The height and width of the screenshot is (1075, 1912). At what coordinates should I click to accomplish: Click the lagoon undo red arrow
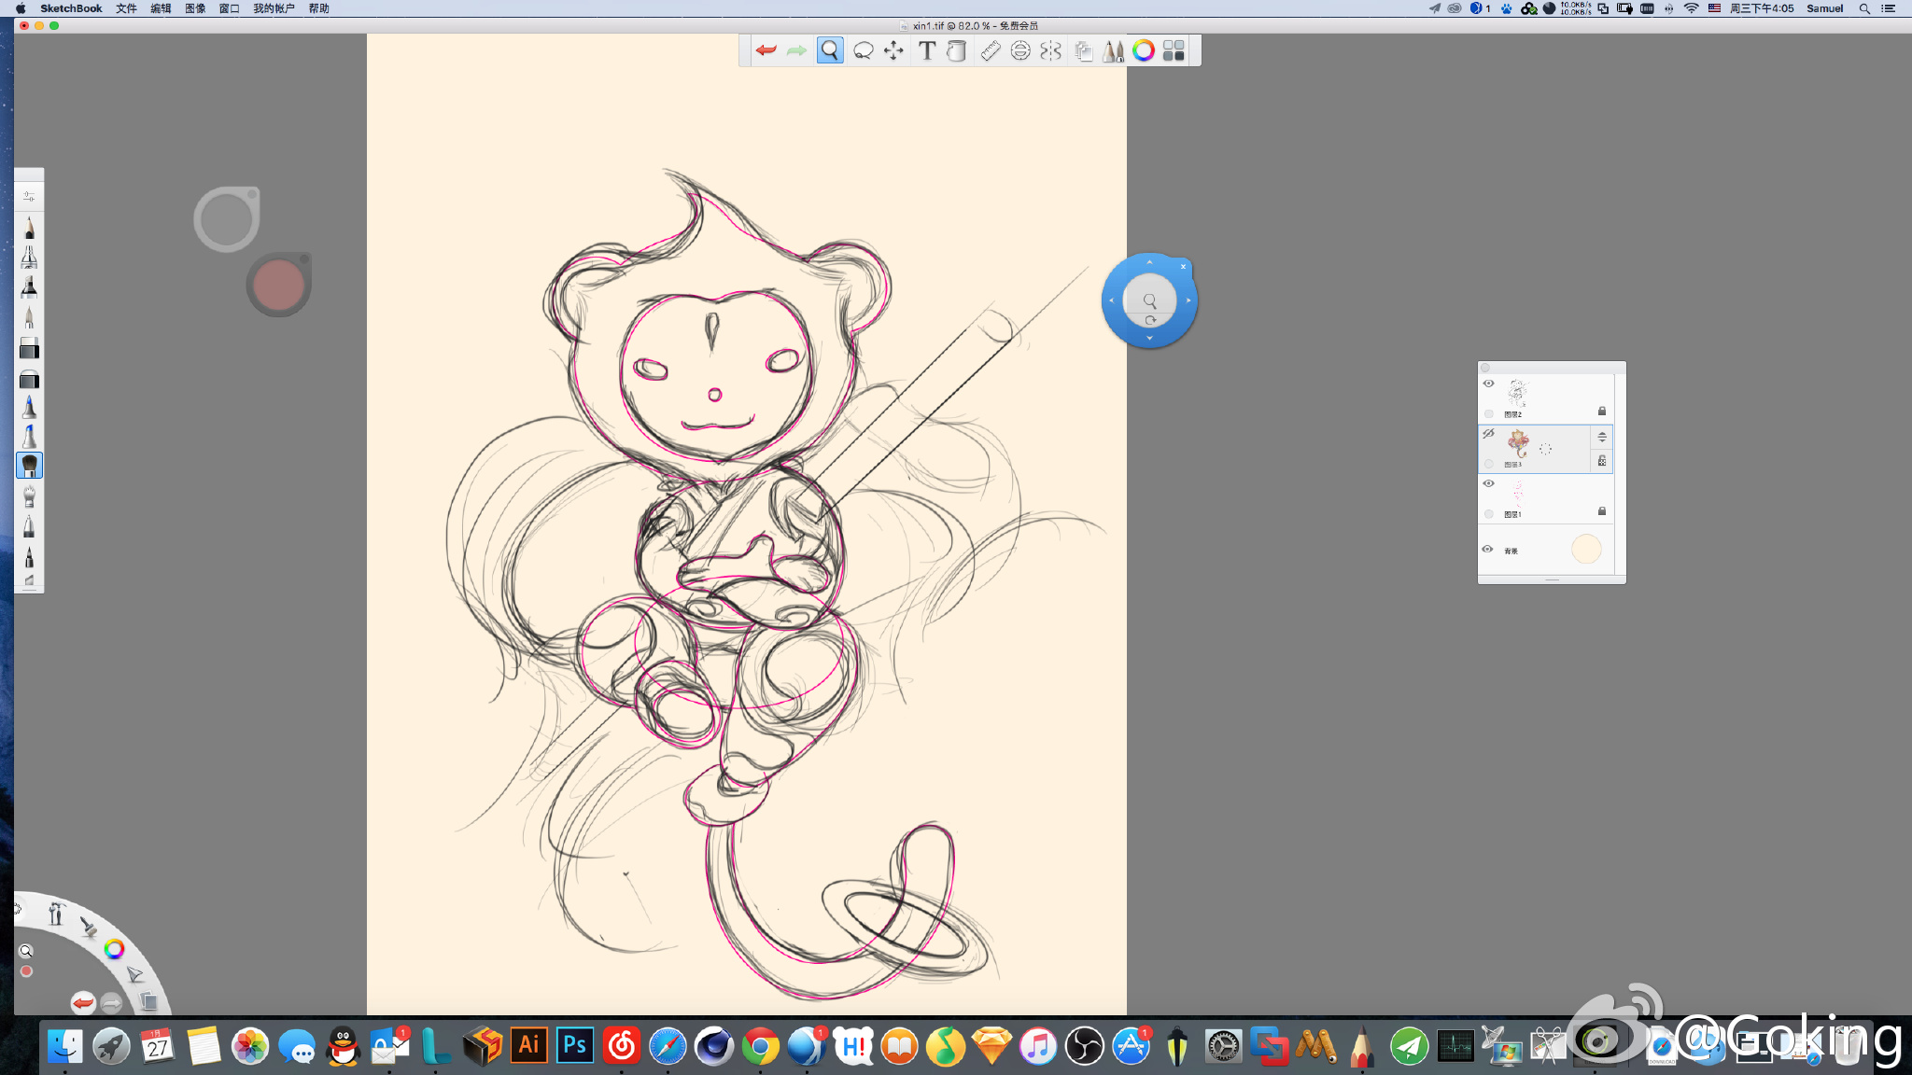[x=83, y=1003]
